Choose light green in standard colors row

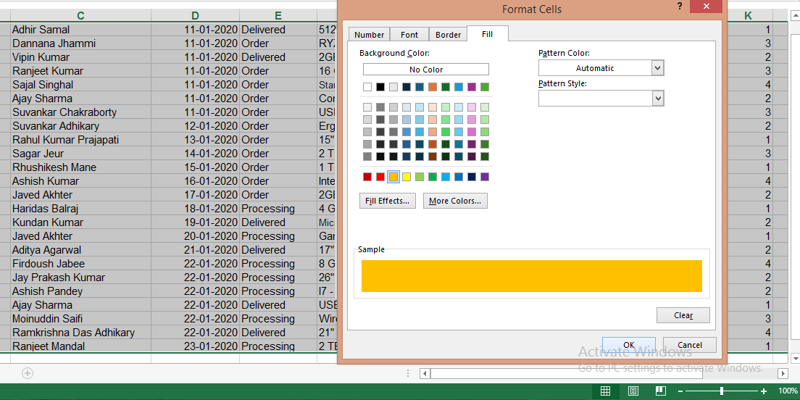[420, 177]
